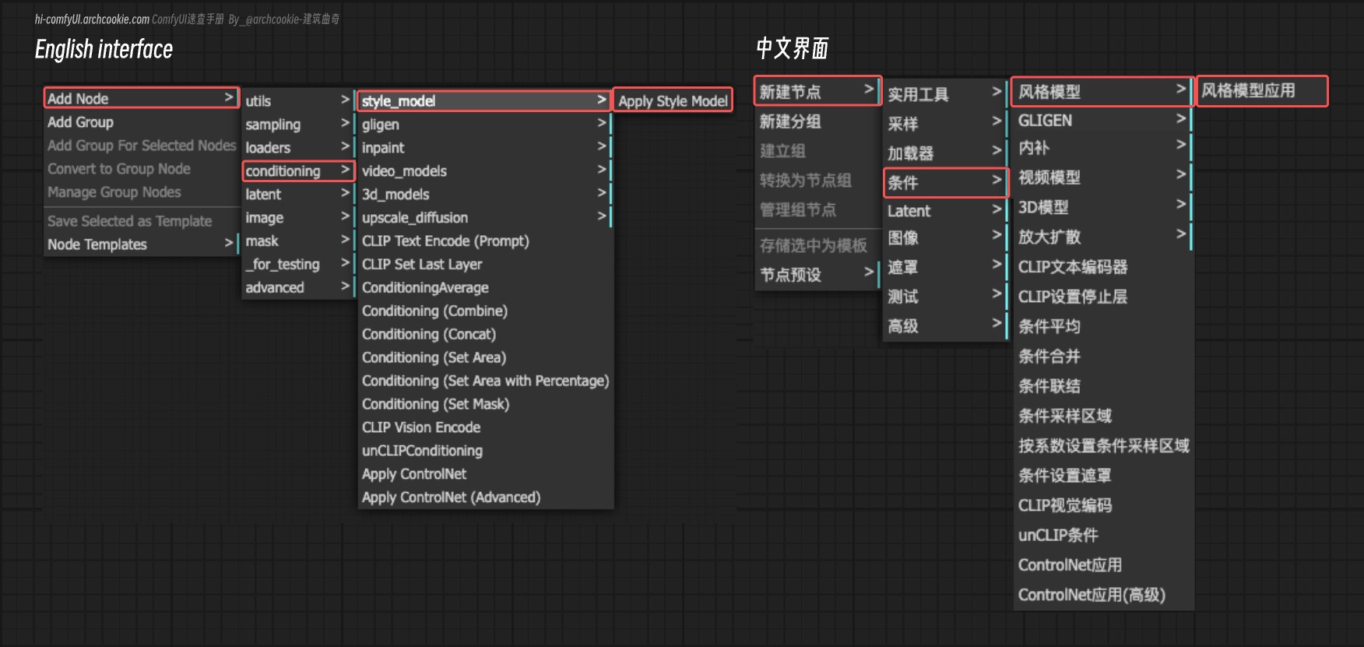Expand the 测试 category
The image size is (1364, 647).
pos(945,297)
